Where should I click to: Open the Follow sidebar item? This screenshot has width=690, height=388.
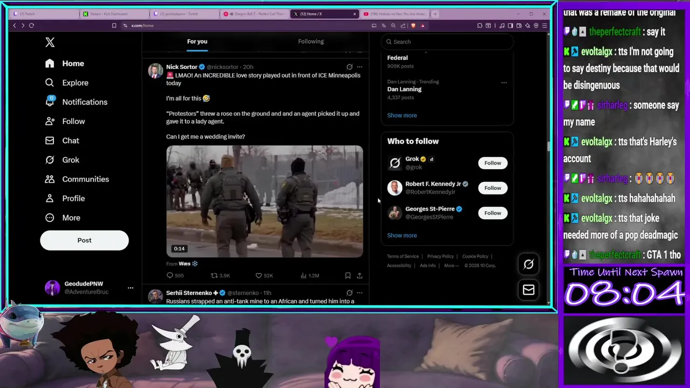[65, 121]
